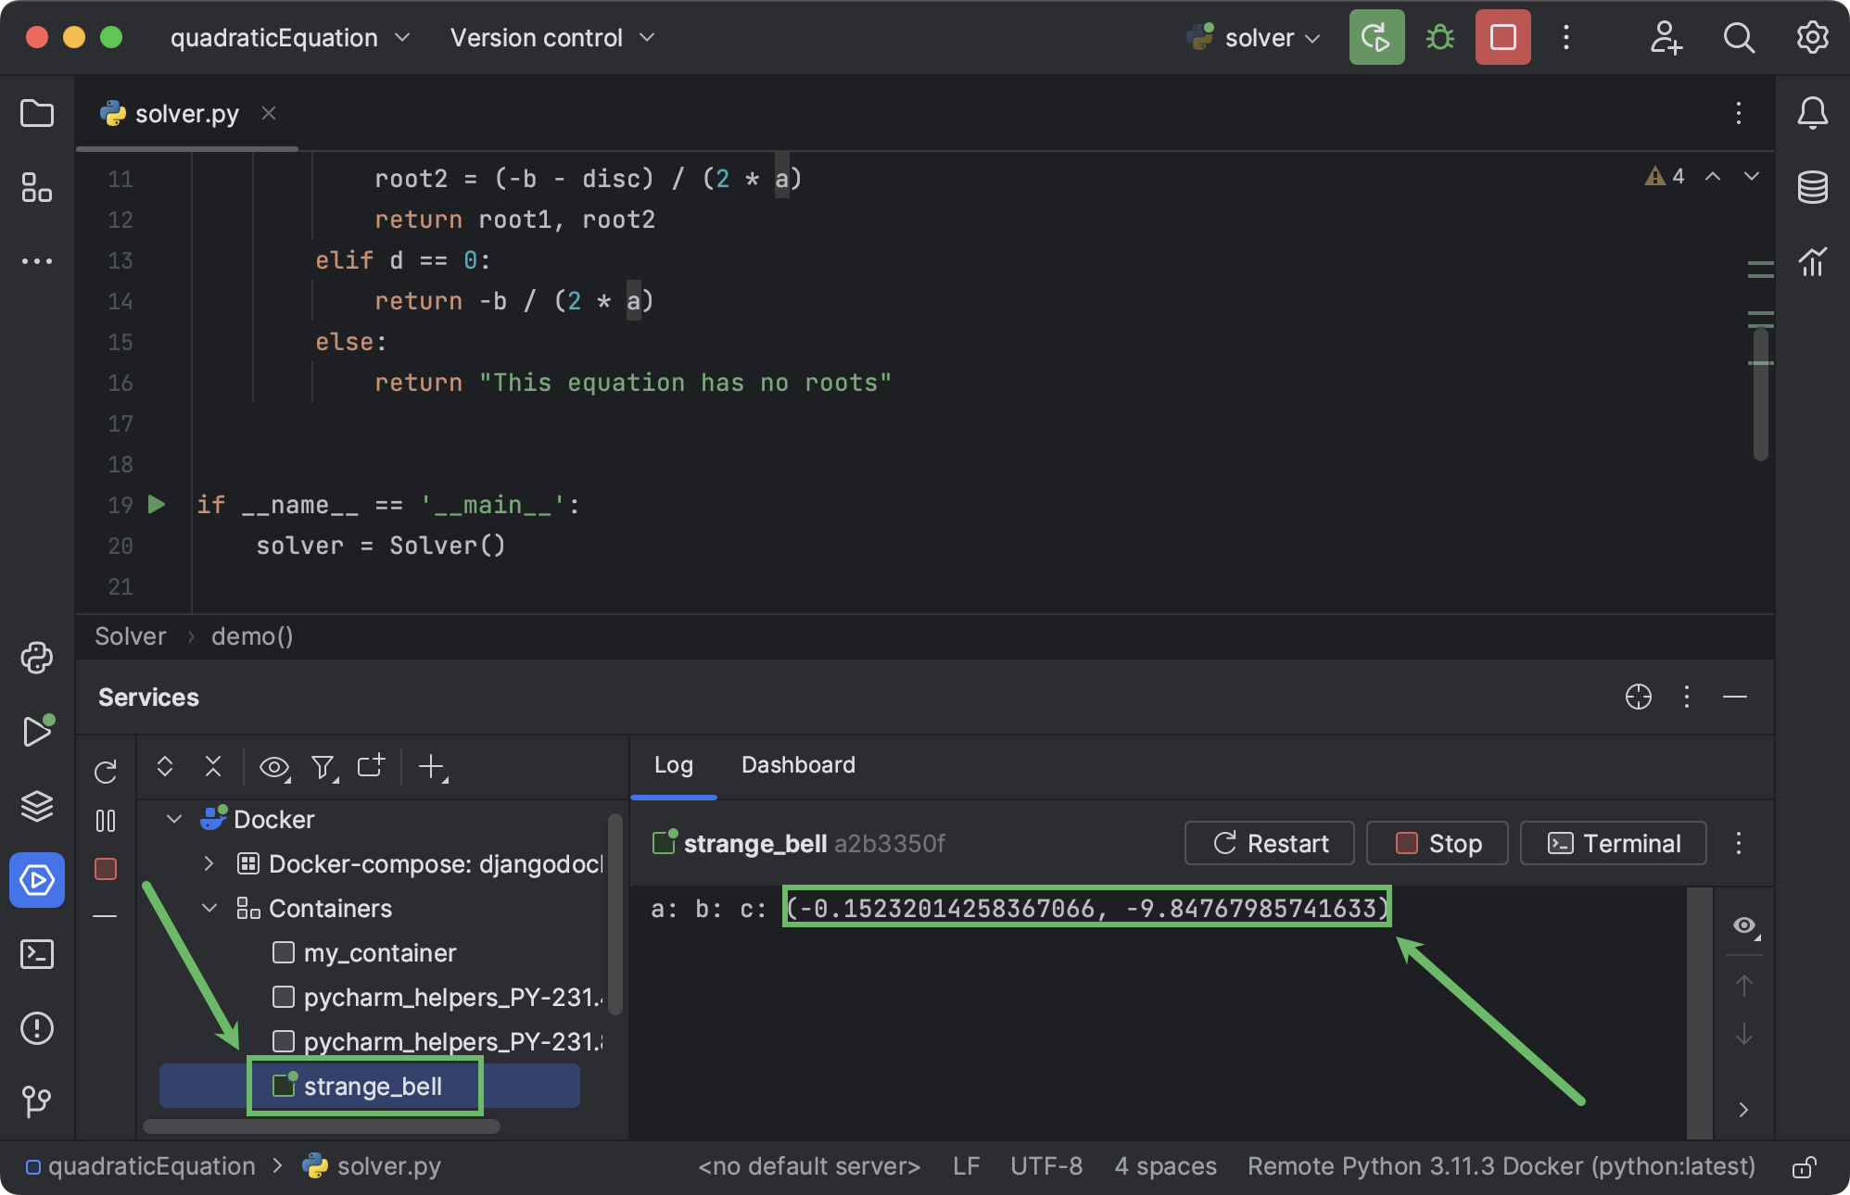The width and height of the screenshot is (1850, 1195).
Task: Switch to the Dashboard tab
Action: pyautogui.click(x=797, y=764)
